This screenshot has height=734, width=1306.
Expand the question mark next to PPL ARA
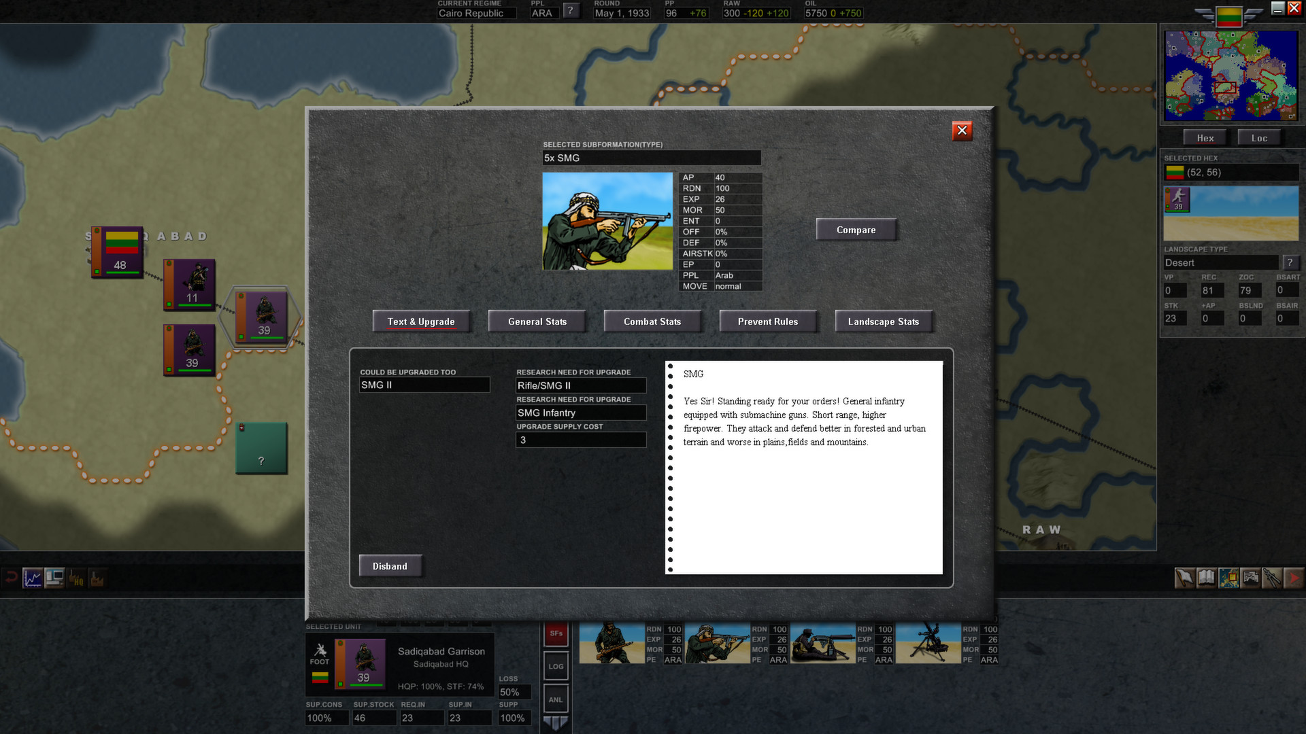571,10
